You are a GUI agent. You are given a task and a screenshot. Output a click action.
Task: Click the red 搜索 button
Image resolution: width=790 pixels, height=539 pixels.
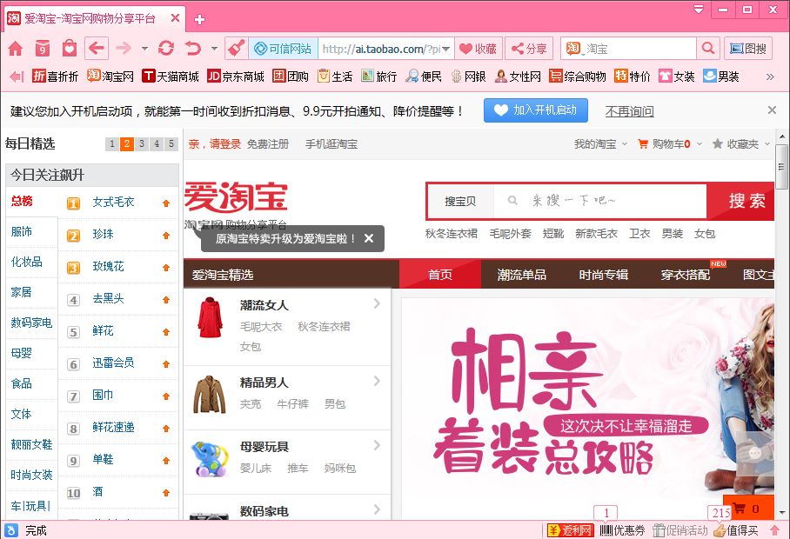(741, 201)
